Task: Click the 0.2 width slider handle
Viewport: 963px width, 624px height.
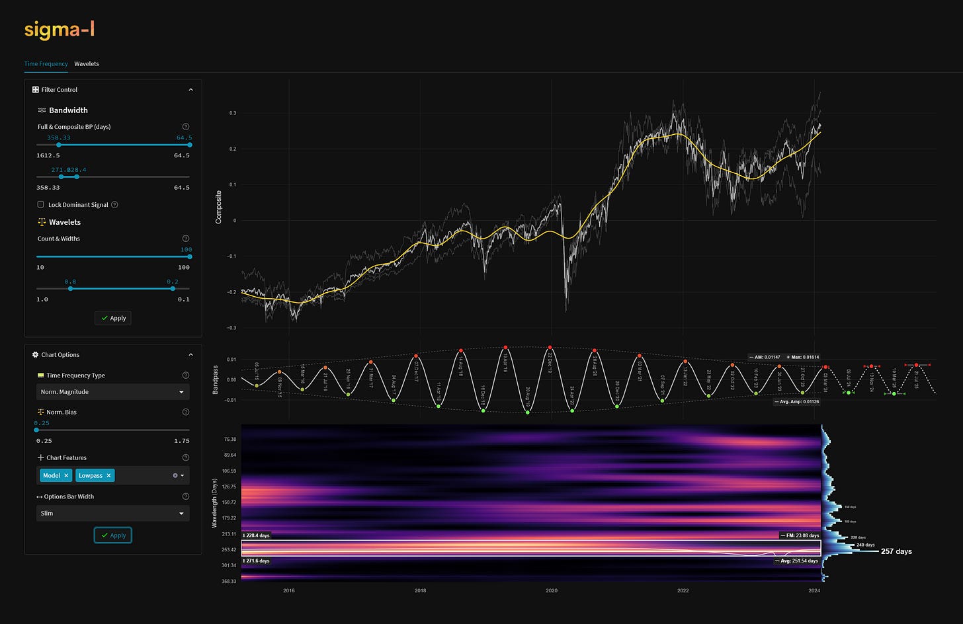Action: tap(173, 288)
